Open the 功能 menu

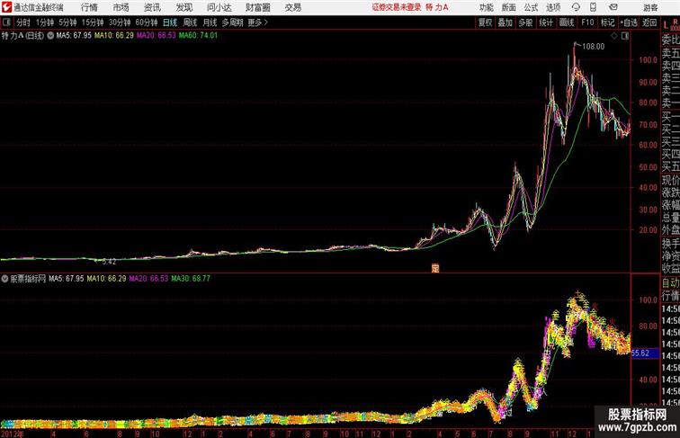tap(486, 7)
